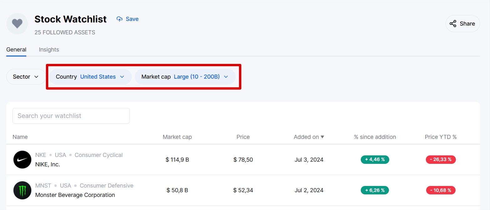Image resolution: width=490 pixels, height=210 pixels.
Task: Sort by % since addition header
Action: point(375,137)
